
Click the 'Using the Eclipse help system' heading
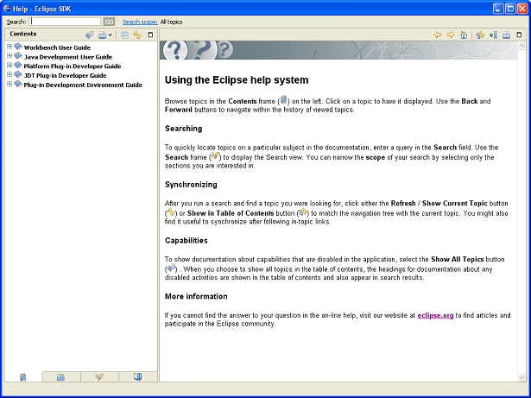tap(237, 80)
